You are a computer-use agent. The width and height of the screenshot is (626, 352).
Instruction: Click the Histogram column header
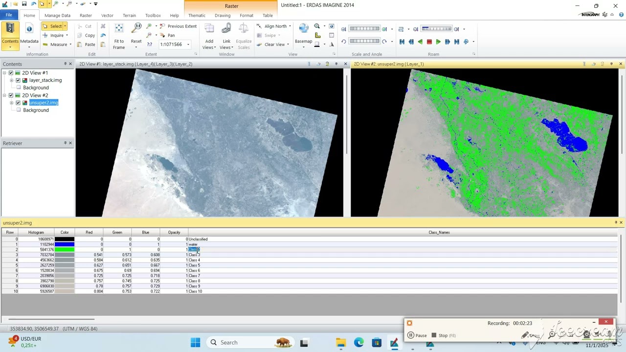tap(36, 232)
